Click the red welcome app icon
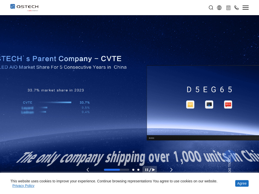The width and height of the screenshot is (259, 194). (x=228, y=105)
